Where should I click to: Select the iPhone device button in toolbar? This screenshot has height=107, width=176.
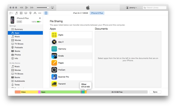pyautogui.click(x=46, y=13)
